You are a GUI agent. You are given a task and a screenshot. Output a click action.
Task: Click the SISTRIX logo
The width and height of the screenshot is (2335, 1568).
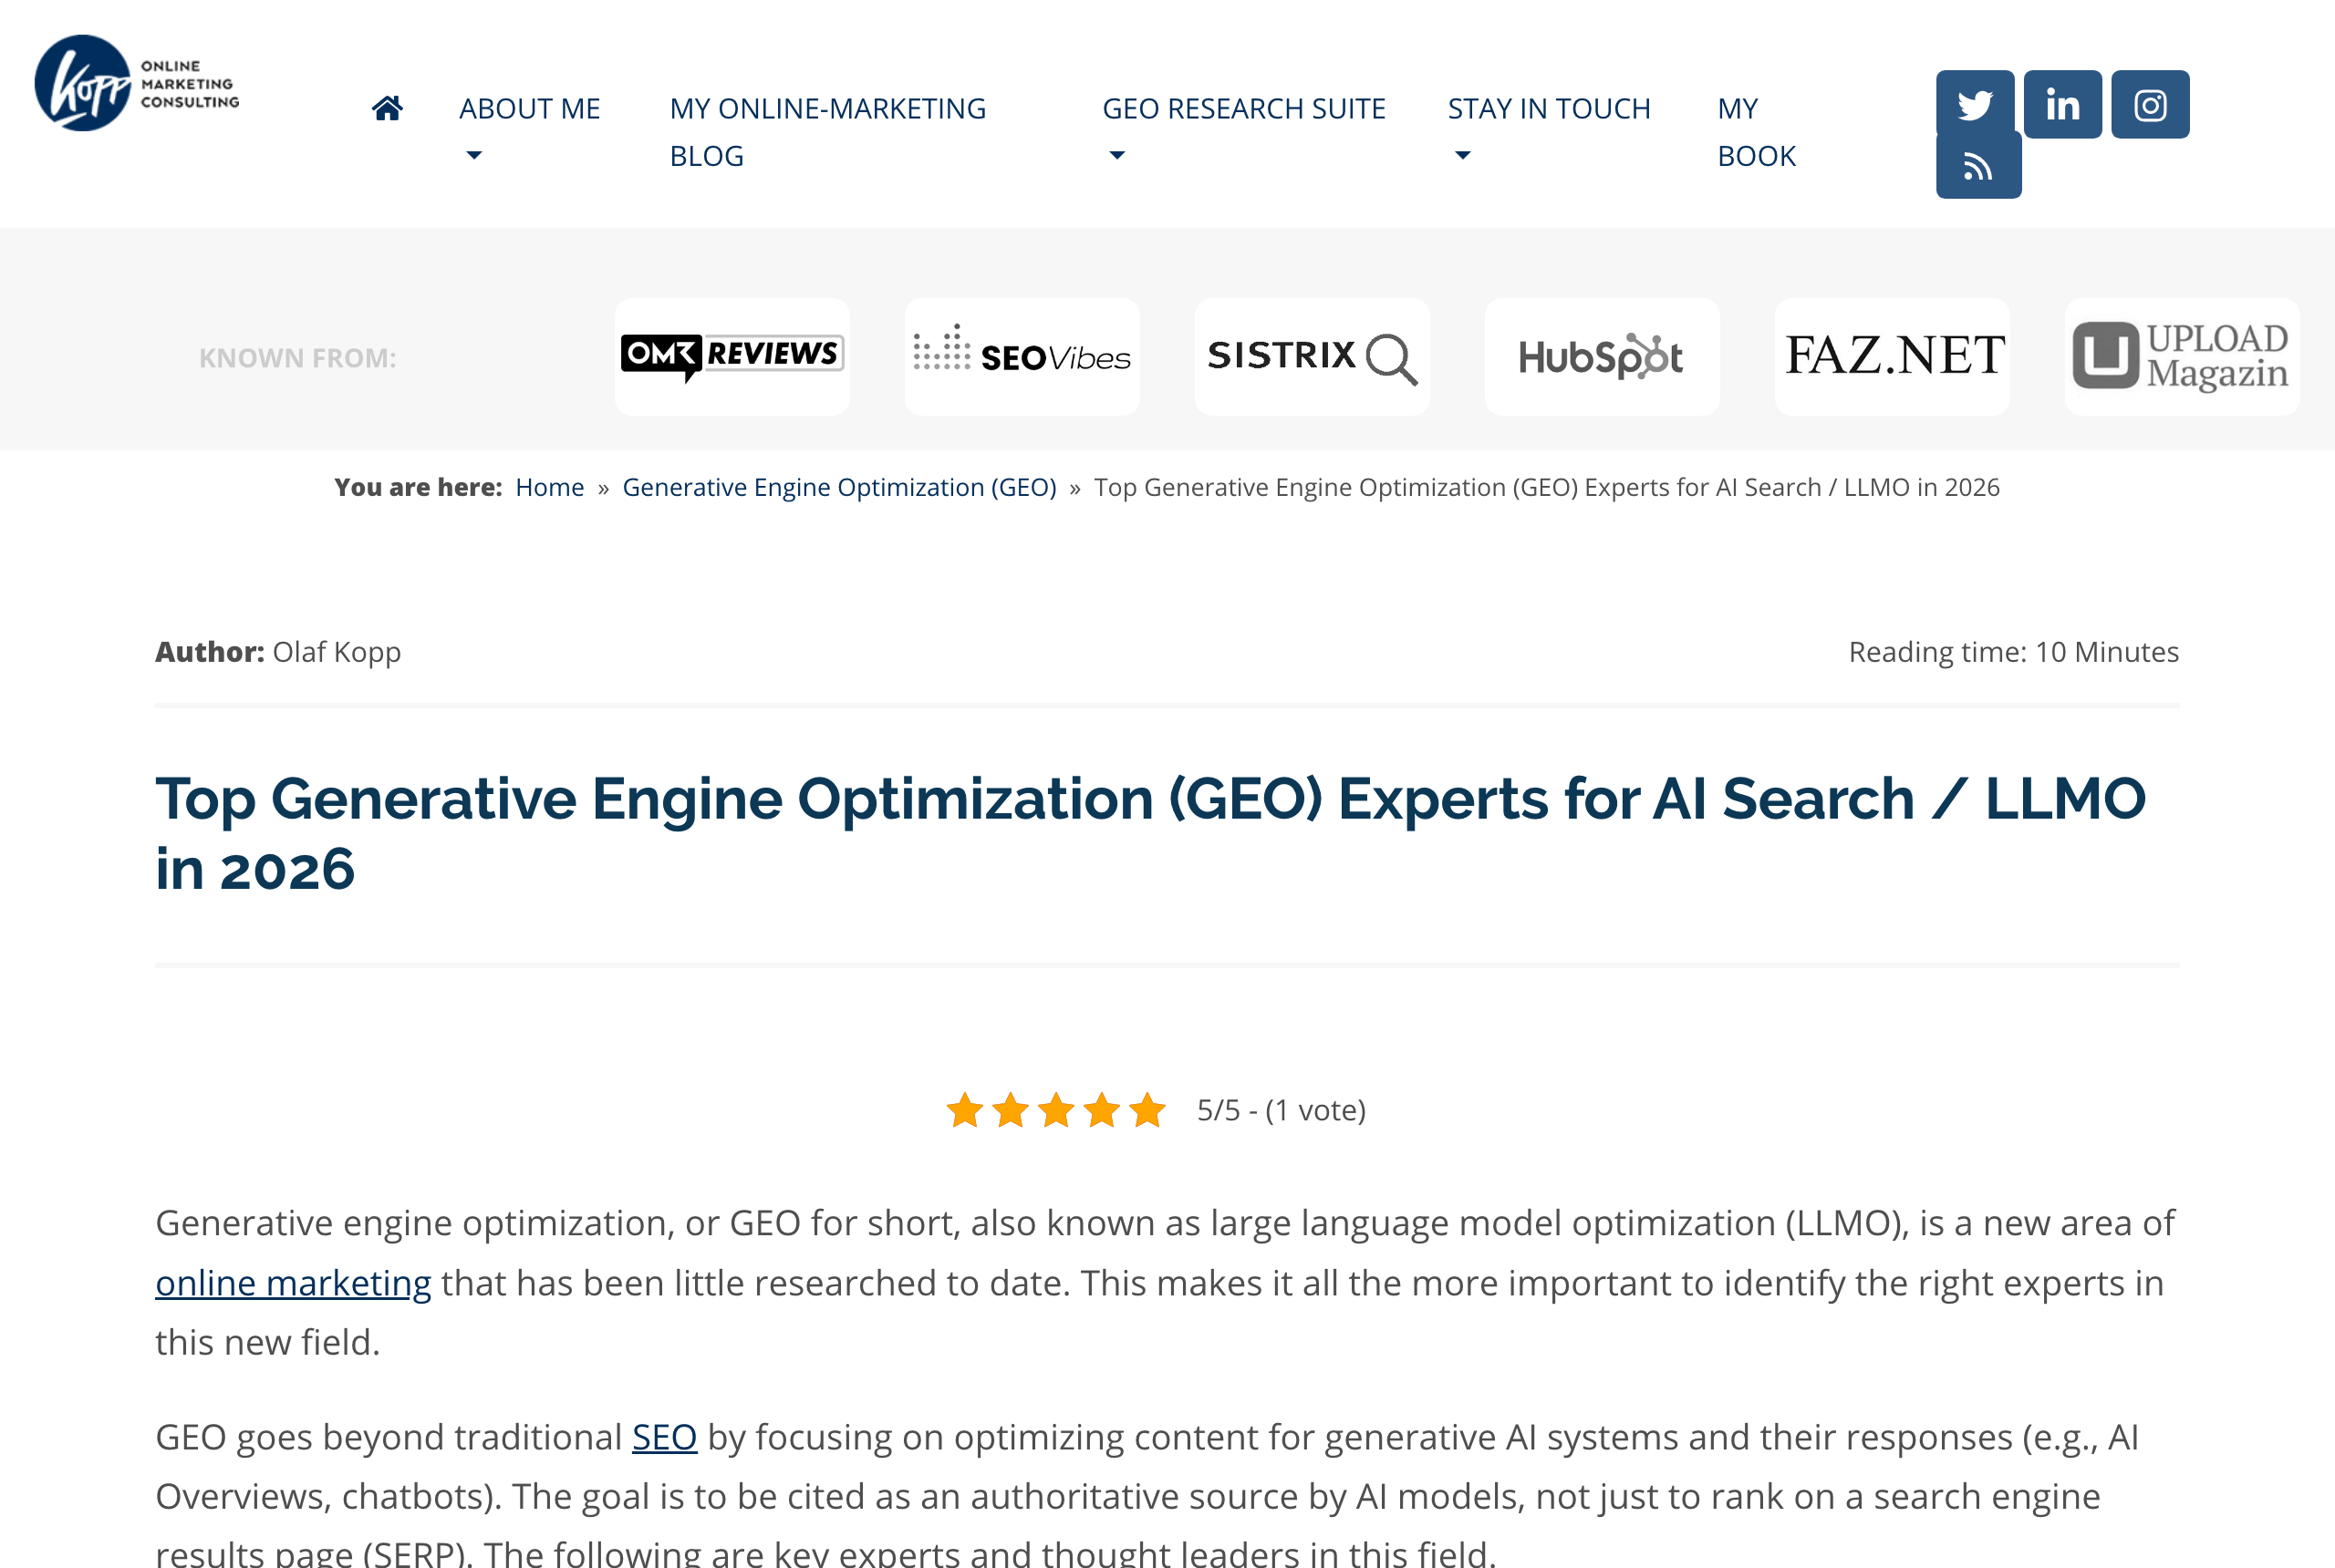click(x=1312, y=356)
